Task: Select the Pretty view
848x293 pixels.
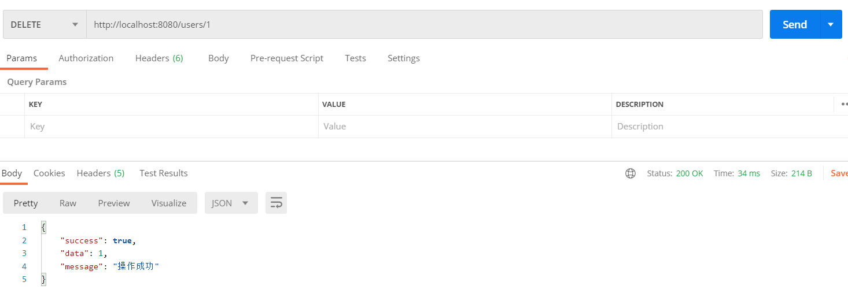Action: [26, 203]
